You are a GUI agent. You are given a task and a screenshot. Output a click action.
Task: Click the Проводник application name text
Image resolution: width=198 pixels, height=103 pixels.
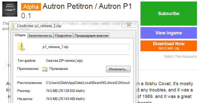[x=59, y=69]
